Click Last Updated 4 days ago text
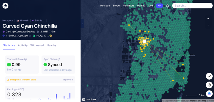The height and width of the screenshot is (102, 214). coord(57,70)
